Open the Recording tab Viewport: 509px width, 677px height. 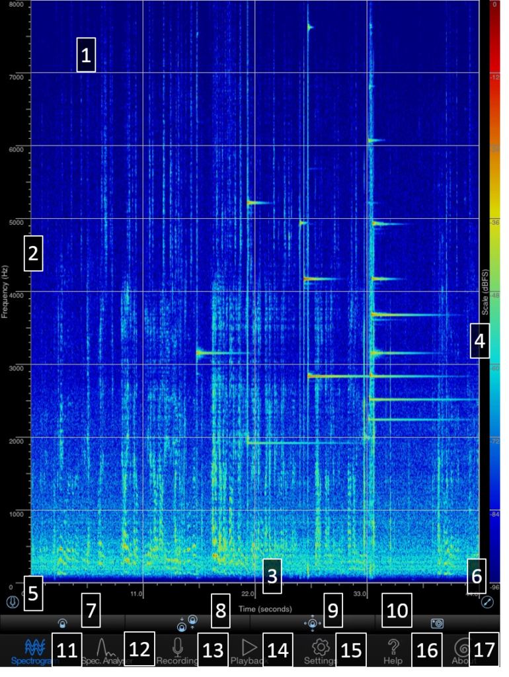(177, 651)
